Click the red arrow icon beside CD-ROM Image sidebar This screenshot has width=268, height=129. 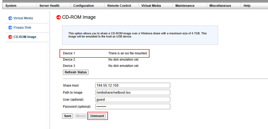[10, 37]
